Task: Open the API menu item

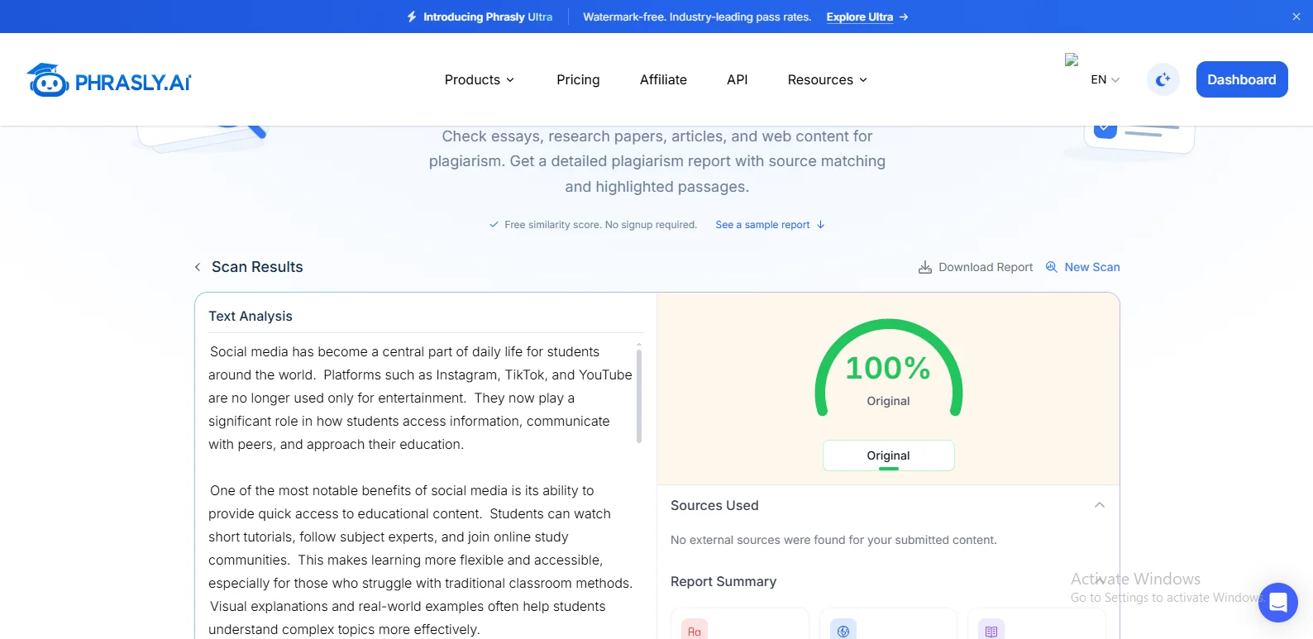Action: point(737,79)
